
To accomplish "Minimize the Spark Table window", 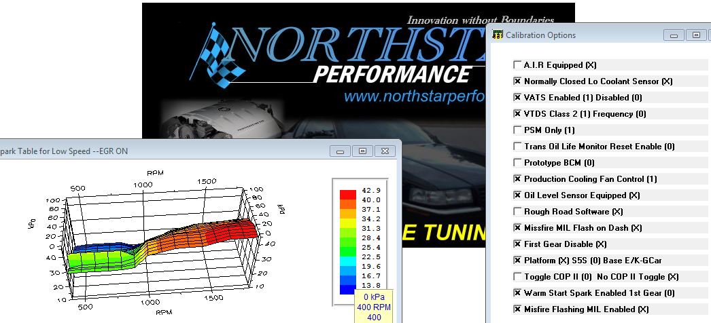I will [341, 151].
